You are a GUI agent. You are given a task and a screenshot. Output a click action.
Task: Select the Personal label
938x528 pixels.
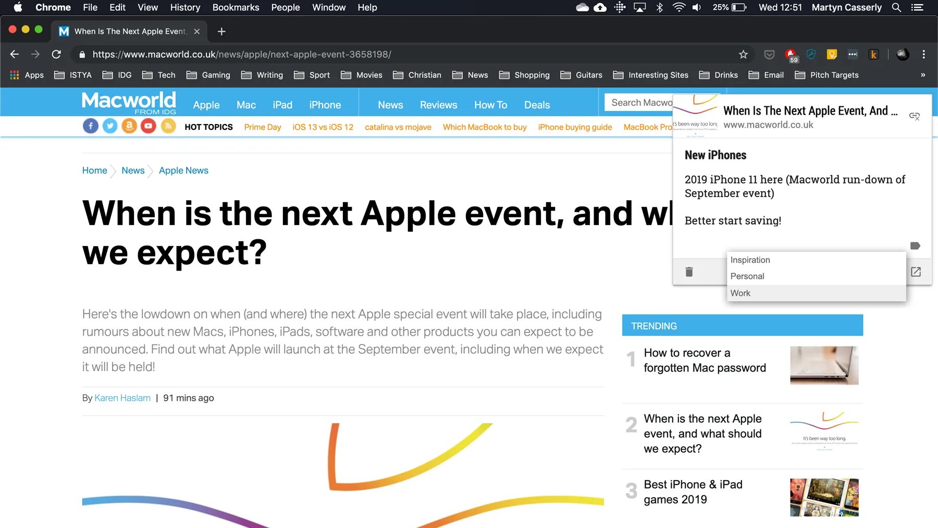click(816, 276)
